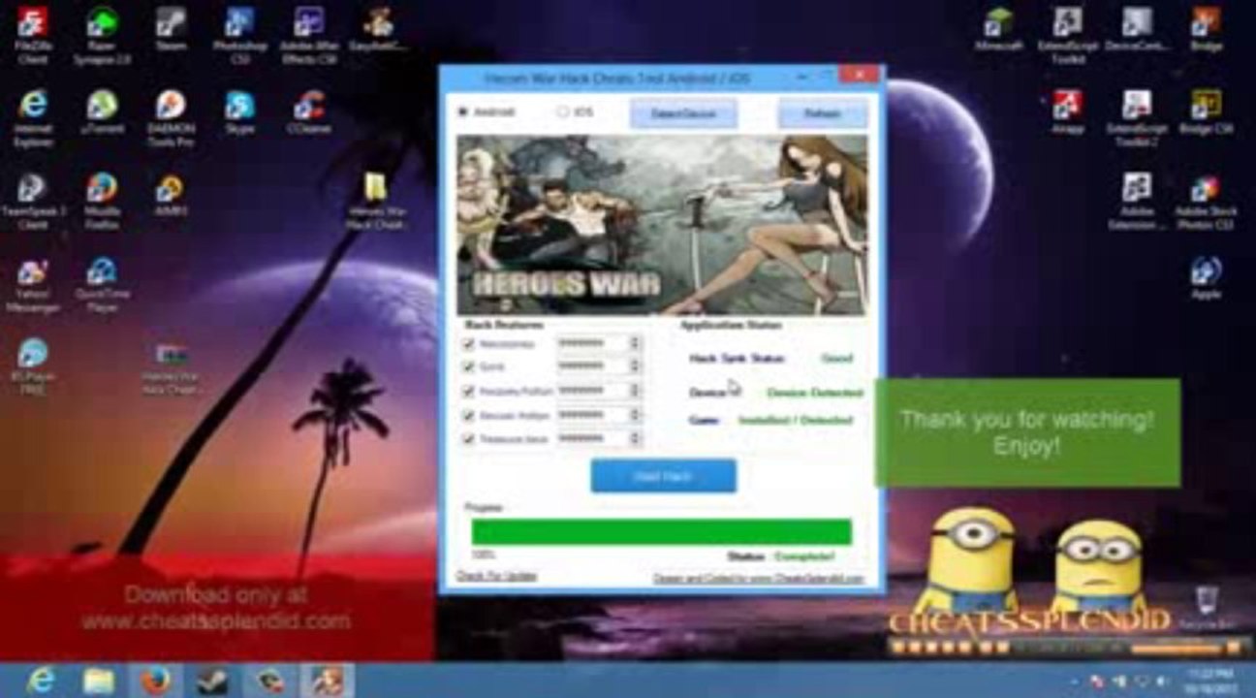Screen dimensions: 1256x698
Task: Open the CheatsSplendid.com credit link
Action: click(758, 578)
